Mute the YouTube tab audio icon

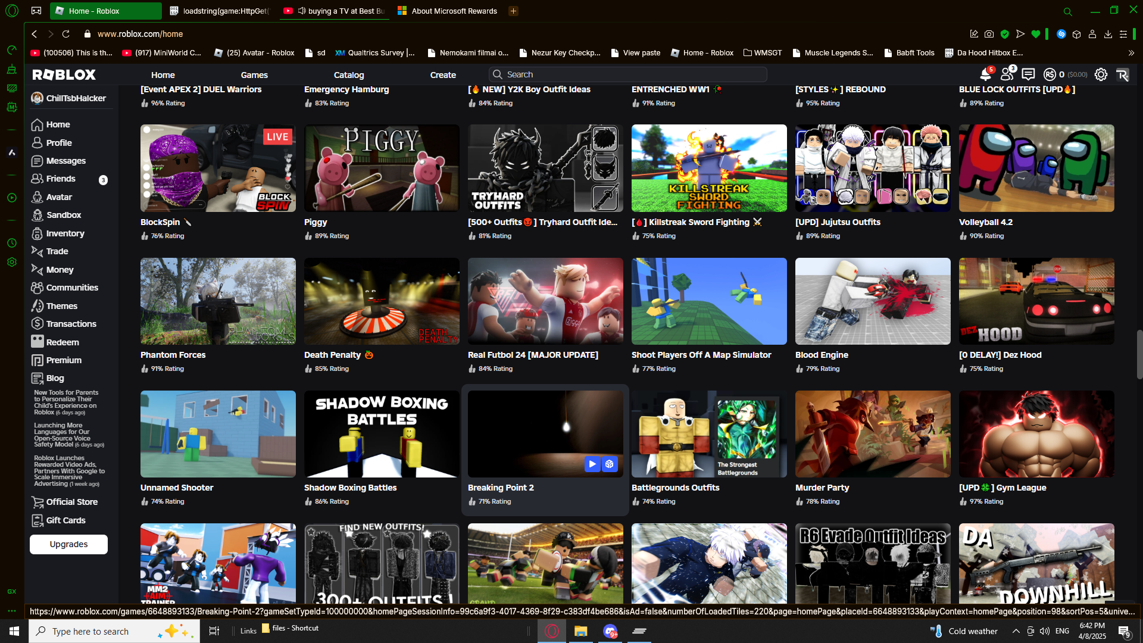[x=301, y=11]
